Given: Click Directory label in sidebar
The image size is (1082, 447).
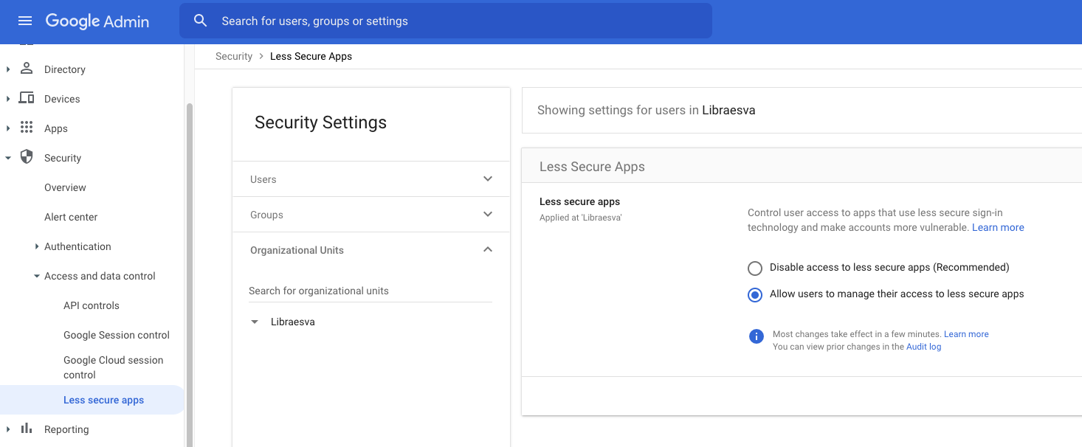Looking at the screenshot, I should pos(65,69).
